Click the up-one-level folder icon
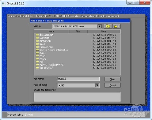Image resolution: width=152 pixels, height=120 pixels. tap(108, 26)
